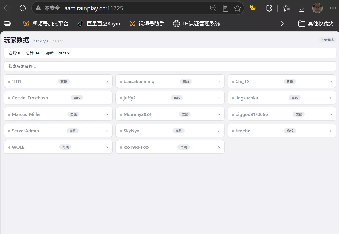339x234 pixels.
Task: Expand lingsuankui row chevron
Action: click(x=331, y=98)
